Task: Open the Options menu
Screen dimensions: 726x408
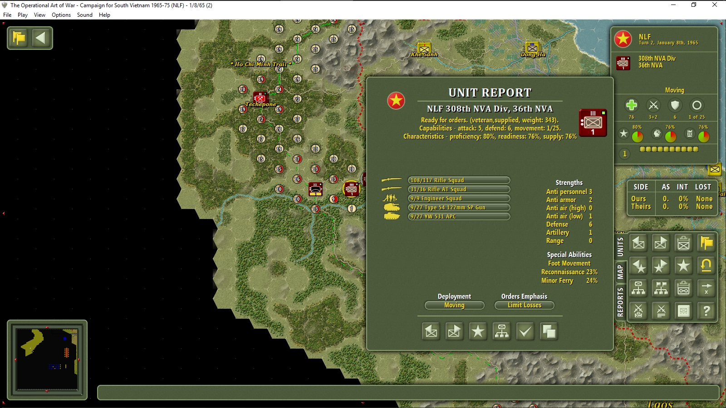Action: click(61, 15)
